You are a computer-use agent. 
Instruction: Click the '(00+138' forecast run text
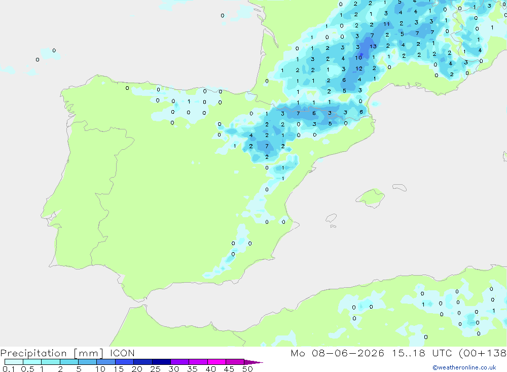(483, 353)
